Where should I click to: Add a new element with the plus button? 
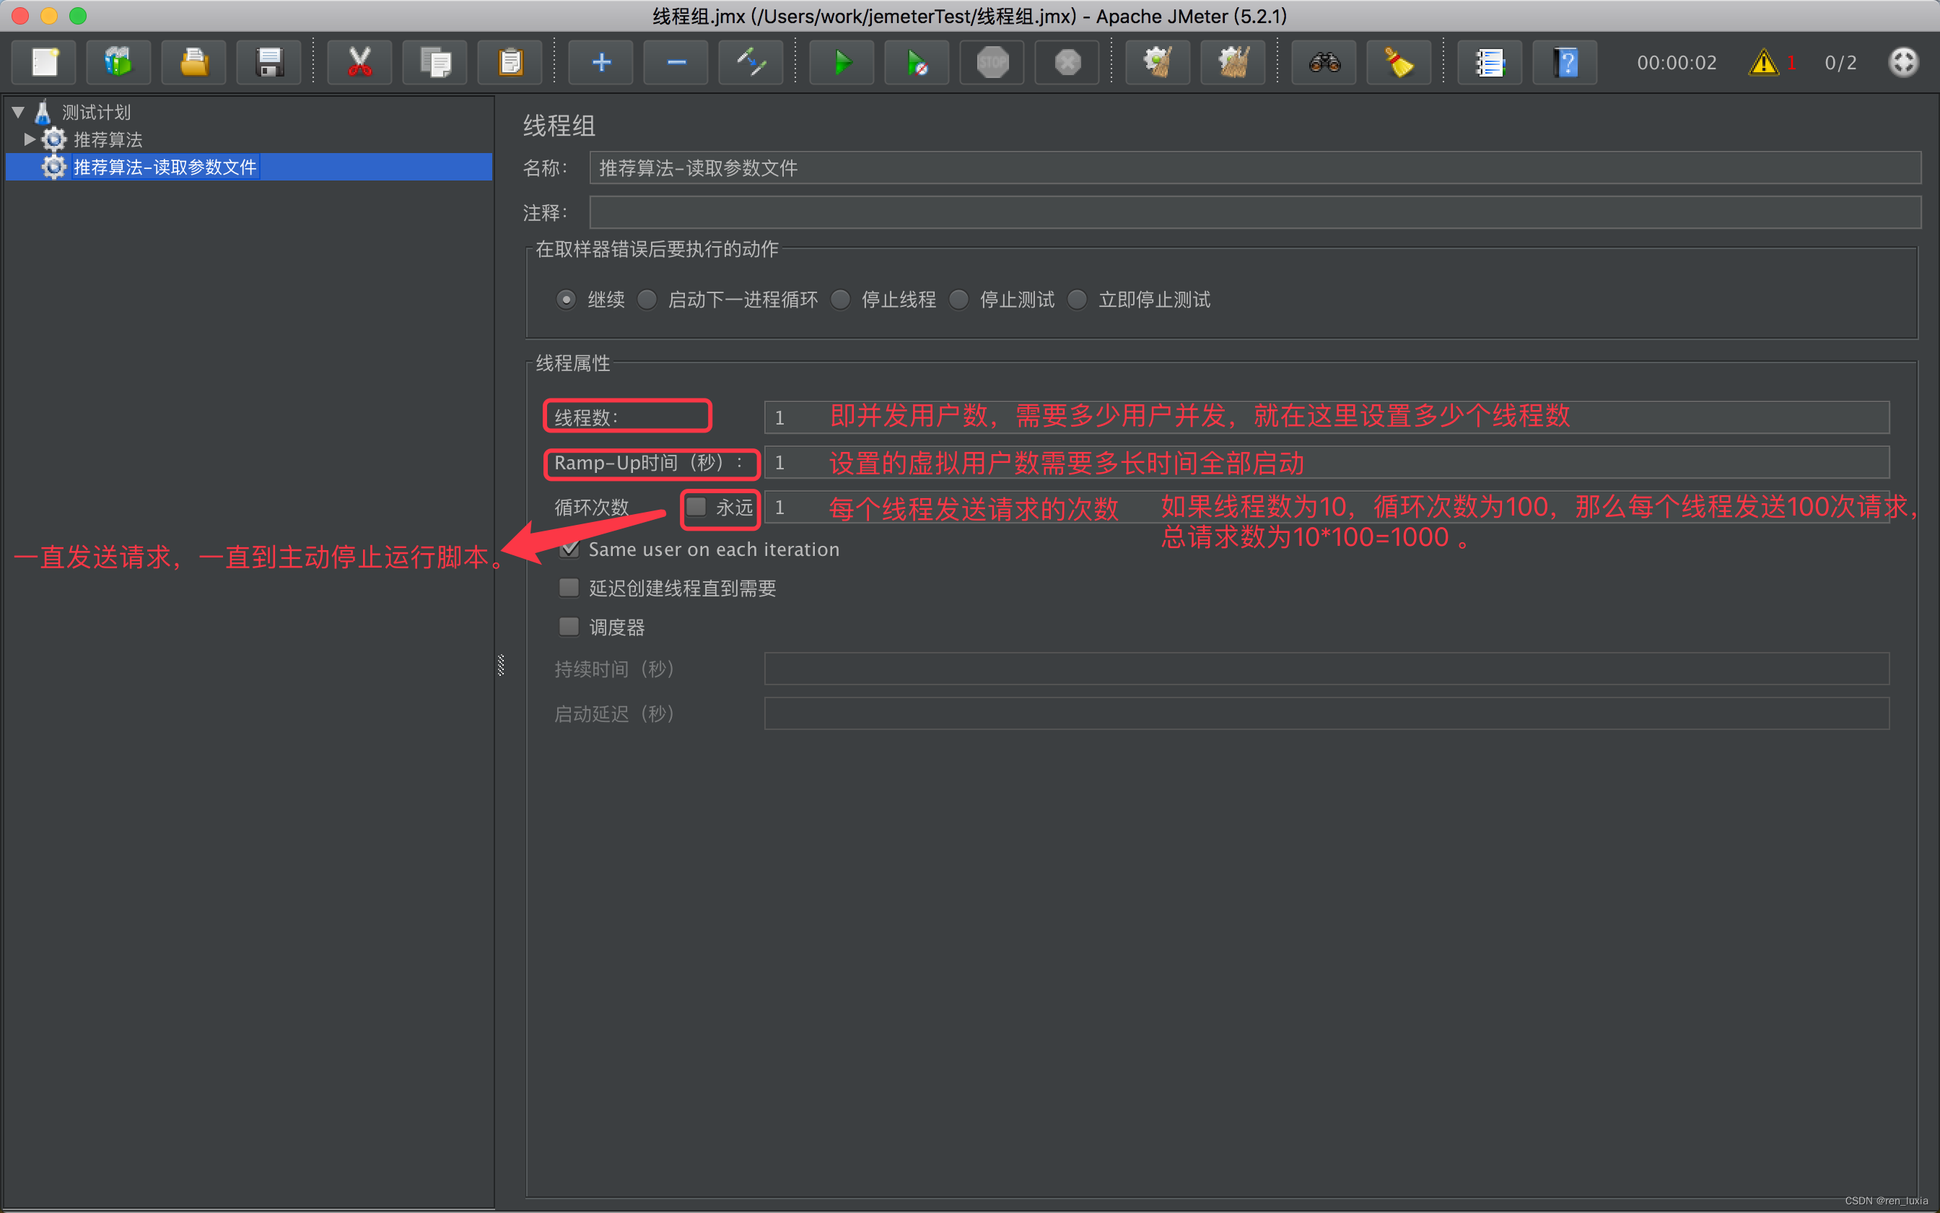pos(600,62)
